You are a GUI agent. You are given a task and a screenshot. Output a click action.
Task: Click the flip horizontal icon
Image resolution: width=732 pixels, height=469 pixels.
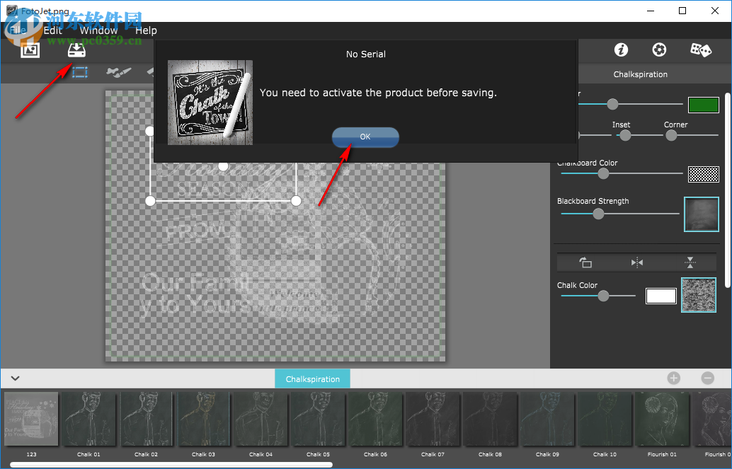[x=636, y=262]
